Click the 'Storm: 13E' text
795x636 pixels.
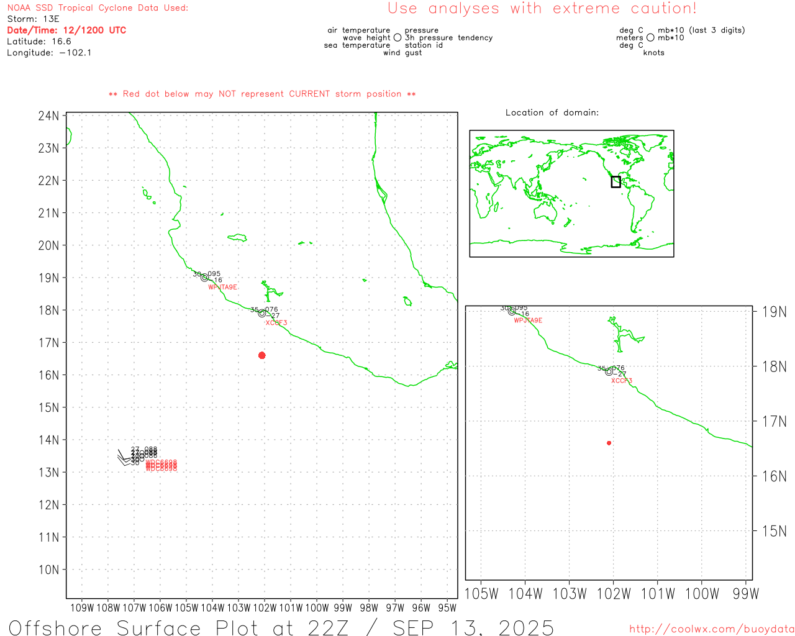pyautogui.click(x=33, y=19)
